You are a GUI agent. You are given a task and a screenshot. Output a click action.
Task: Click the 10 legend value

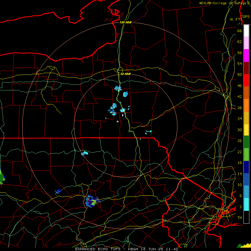[240, 185]
